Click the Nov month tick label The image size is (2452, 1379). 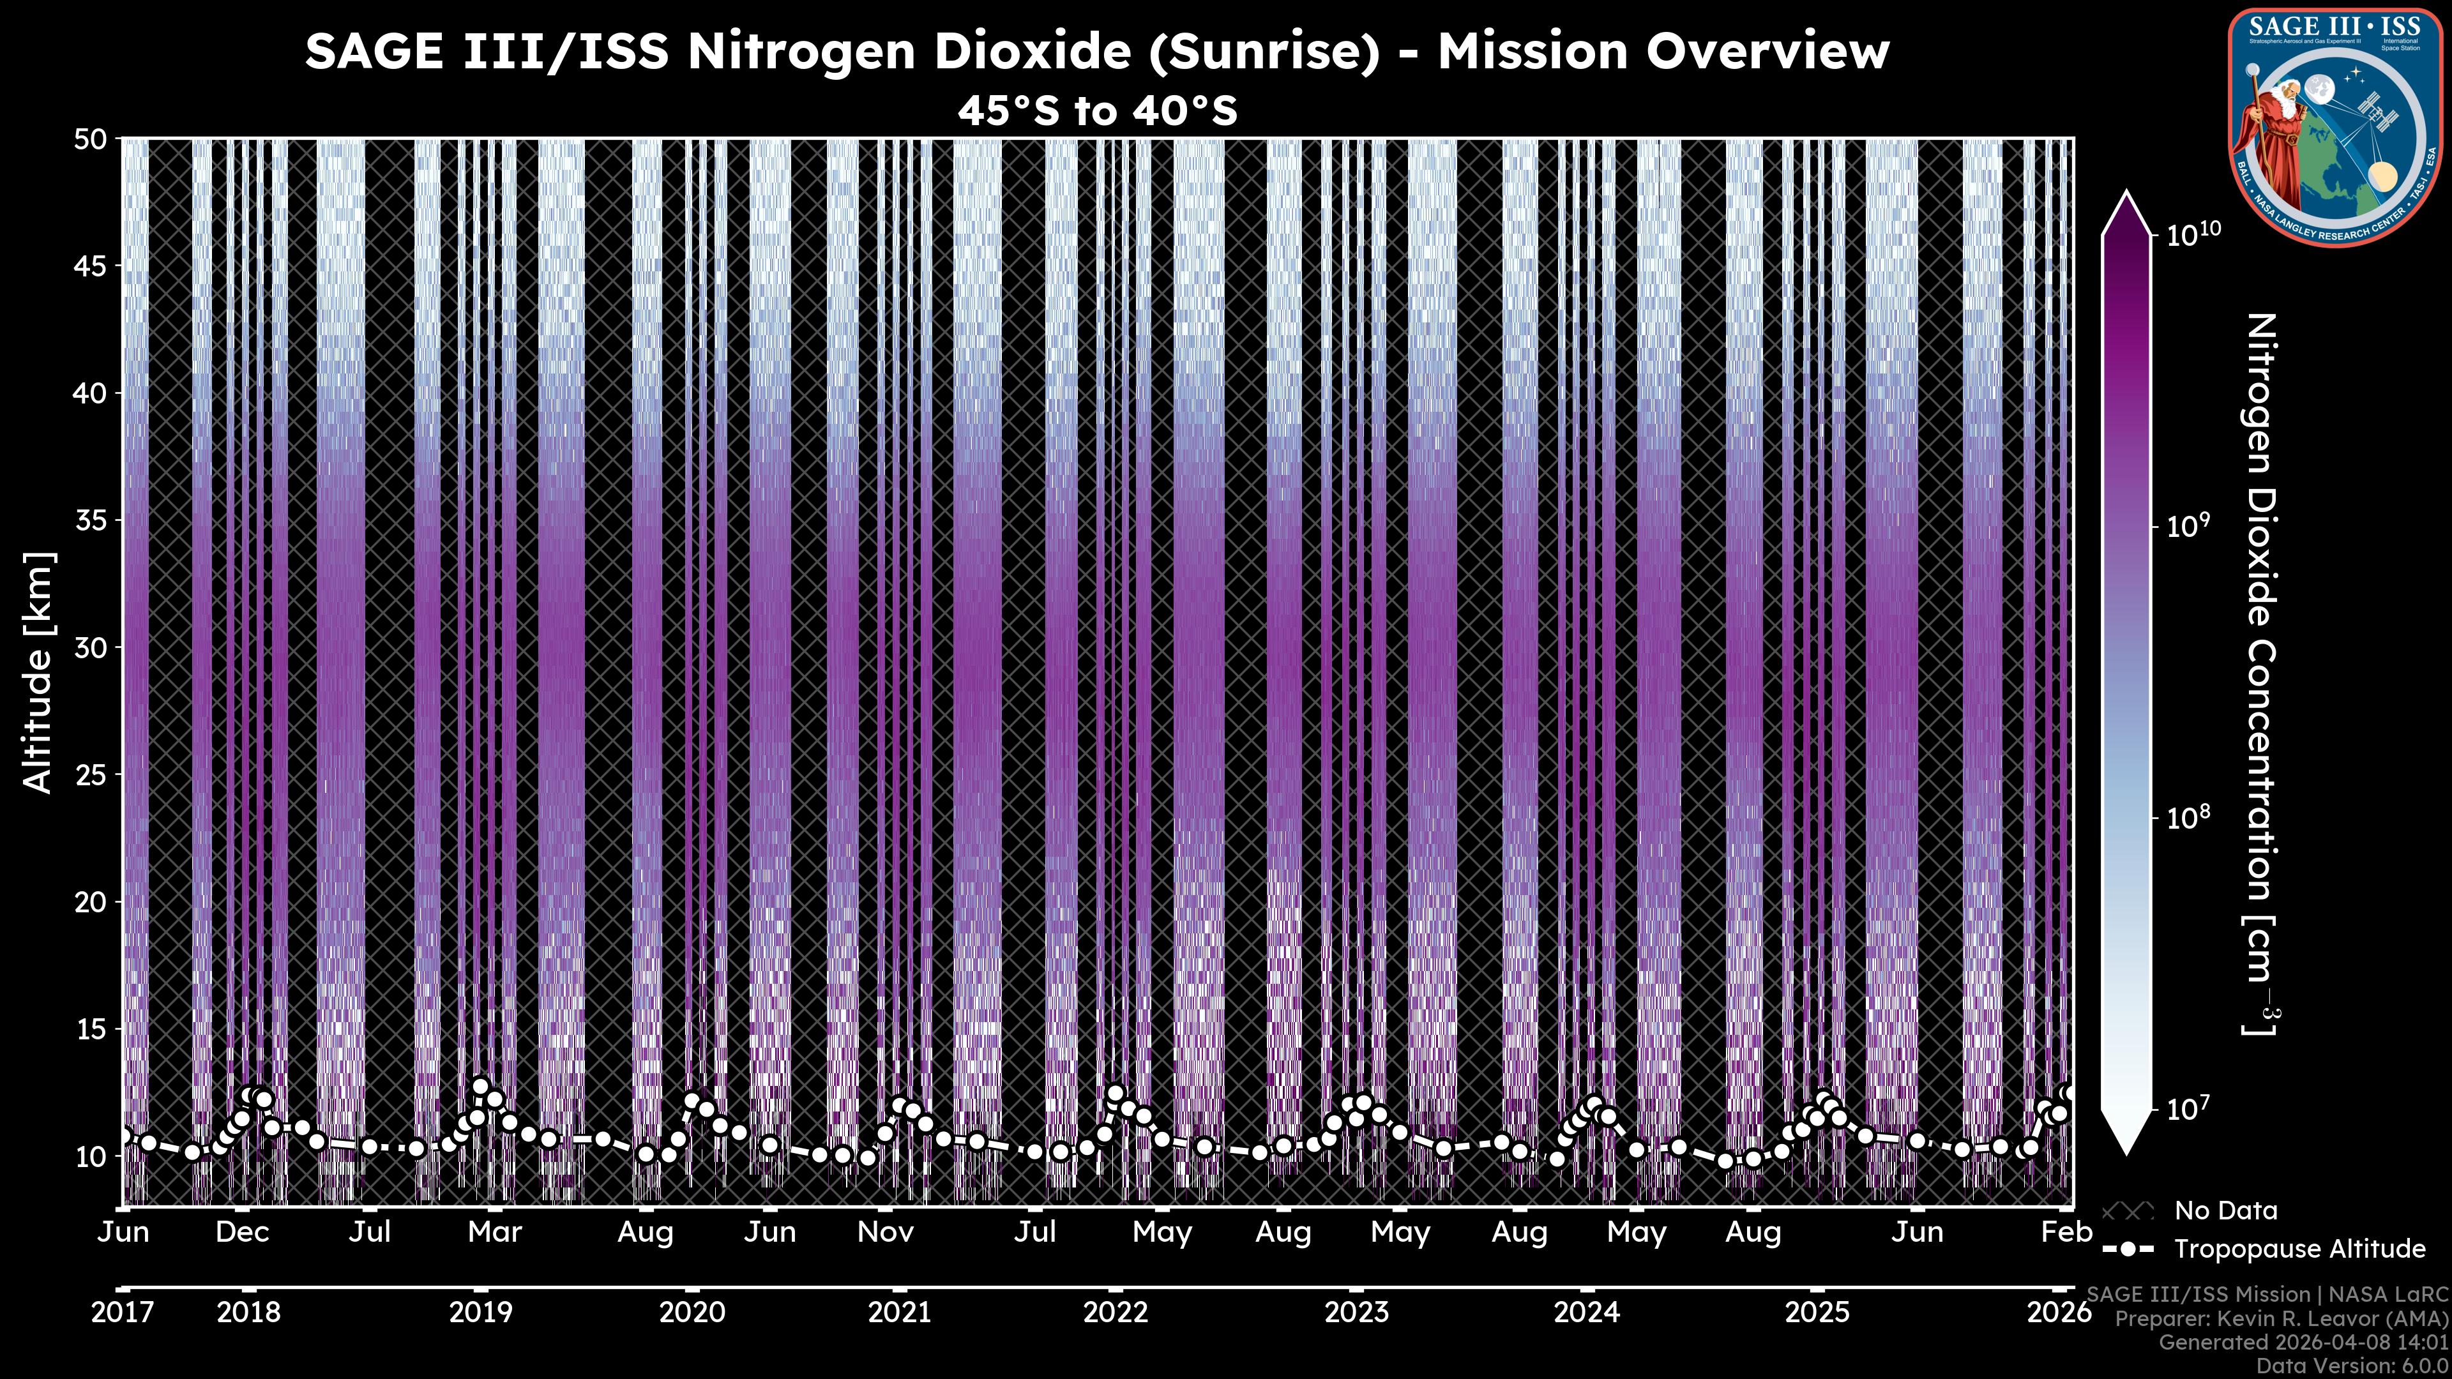point(885,1232)
